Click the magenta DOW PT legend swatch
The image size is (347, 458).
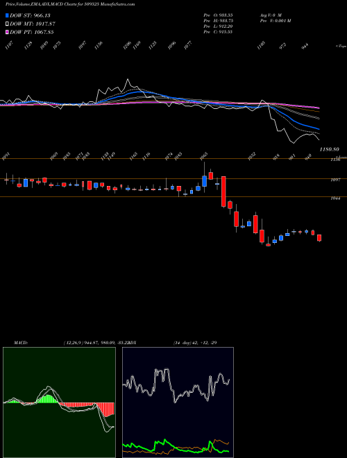coord(7,32)
